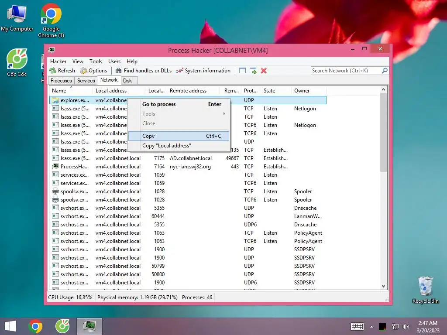Select AD.collabnet.local remote address
The image size is (447, 335).
[x=191, y=158]
